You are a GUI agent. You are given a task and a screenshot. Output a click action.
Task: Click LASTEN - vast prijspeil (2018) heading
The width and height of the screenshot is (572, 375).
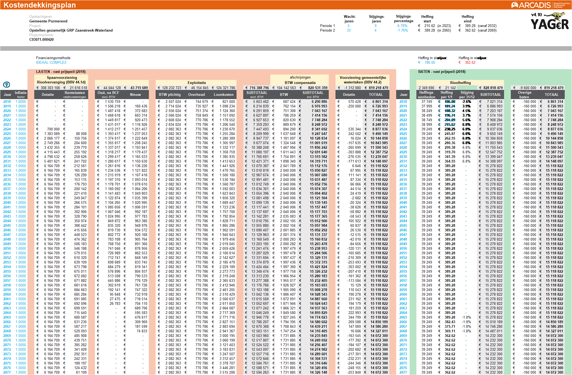(x=61, y=72)
